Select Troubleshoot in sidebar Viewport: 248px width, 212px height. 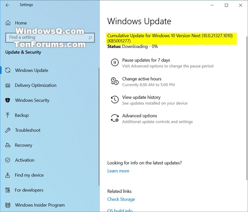click(x=28, y=130)
